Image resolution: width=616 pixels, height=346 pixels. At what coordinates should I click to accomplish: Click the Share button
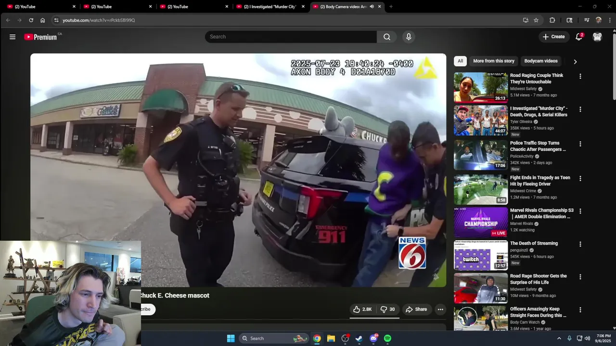(x=416, y=309)
